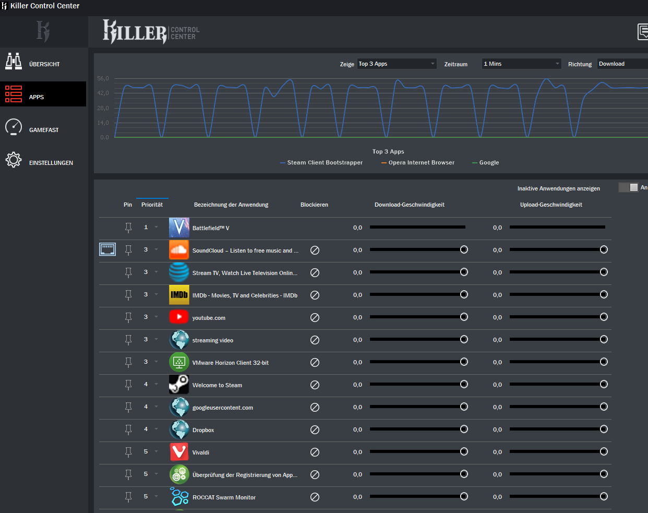This screenshot has width=648, height=513.
Task: Click the Einstellungen gear icon
Action: pos(14,160)
